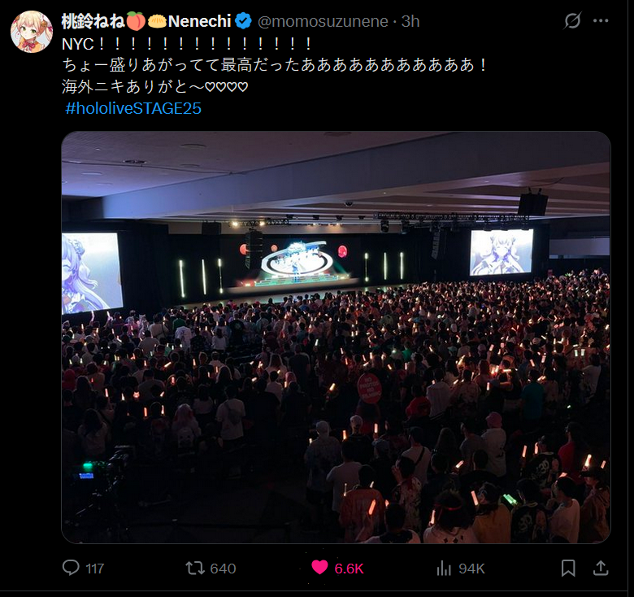Click the reply speech bubble icon

[x=72, y=568]
